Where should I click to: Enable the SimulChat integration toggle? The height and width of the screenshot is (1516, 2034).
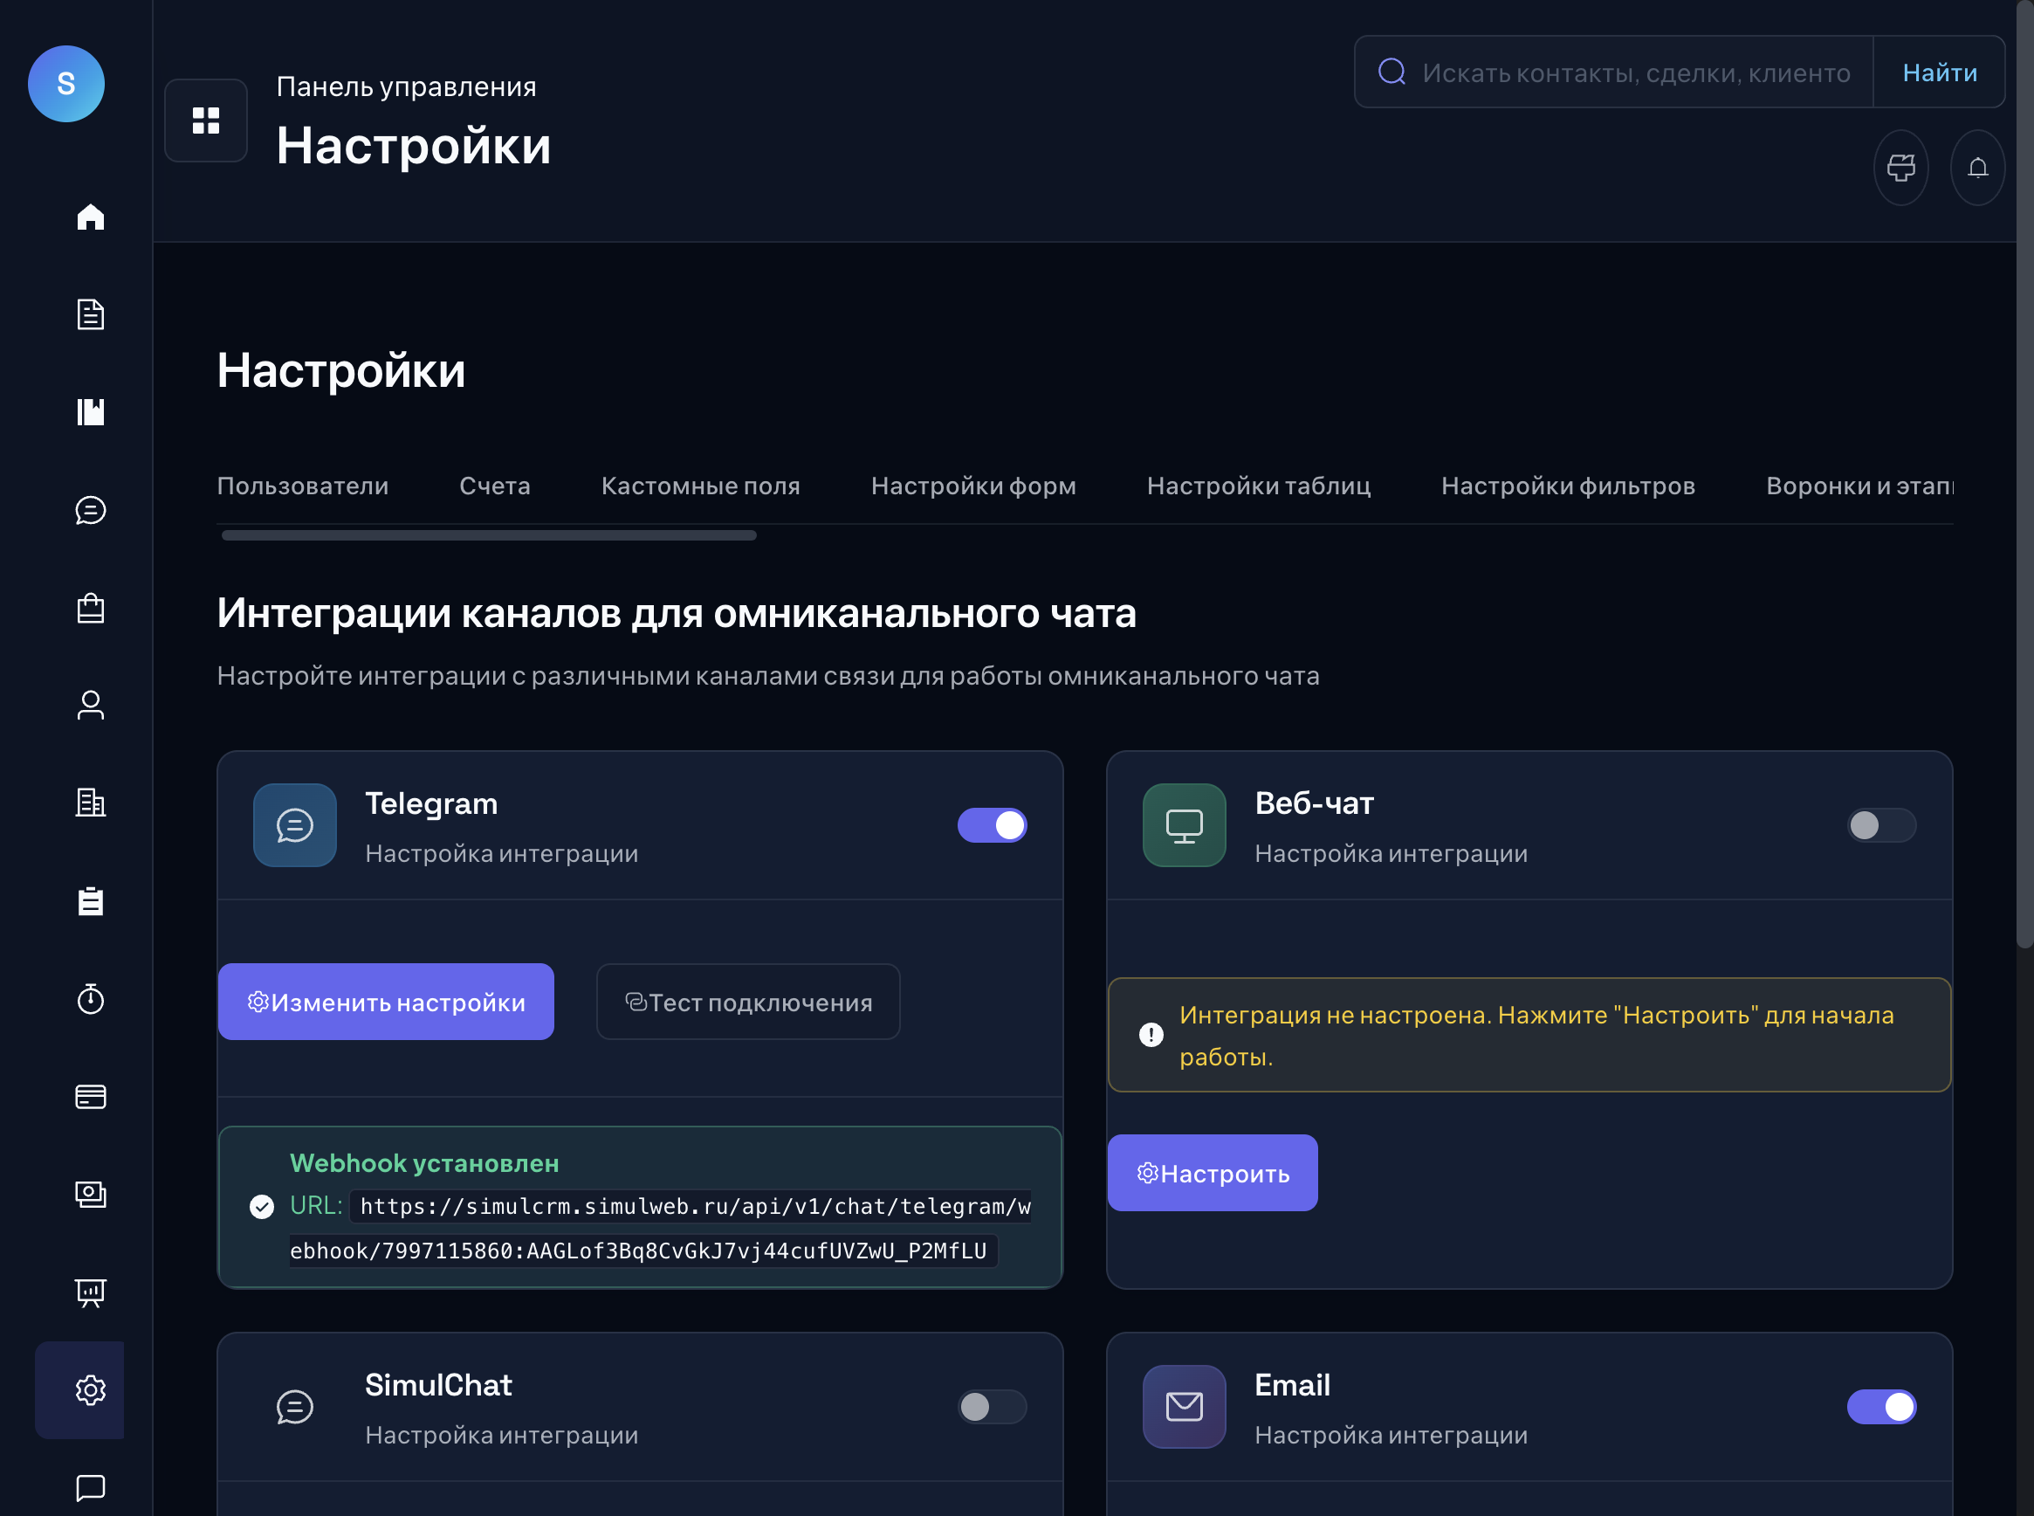(992, 1407)
